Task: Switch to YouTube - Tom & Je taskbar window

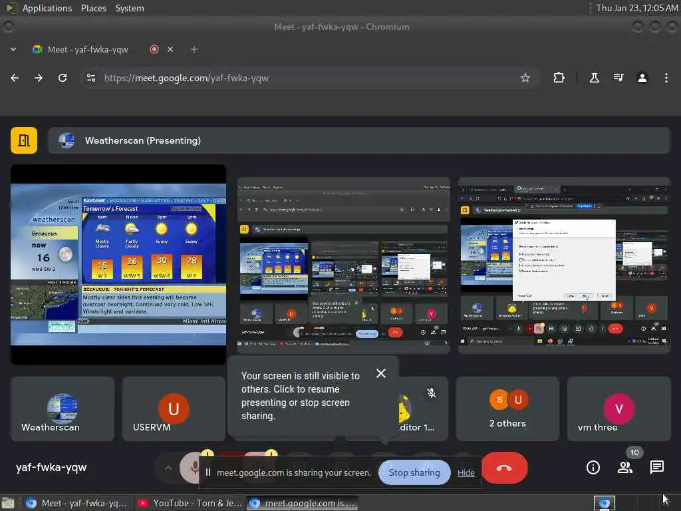Action: tap(190, 503)
